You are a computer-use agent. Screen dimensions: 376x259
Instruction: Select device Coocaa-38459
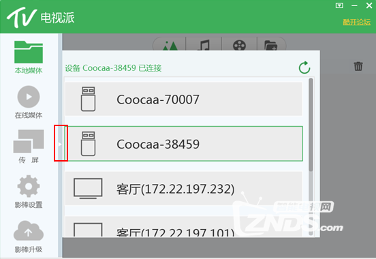click(184, 144)
